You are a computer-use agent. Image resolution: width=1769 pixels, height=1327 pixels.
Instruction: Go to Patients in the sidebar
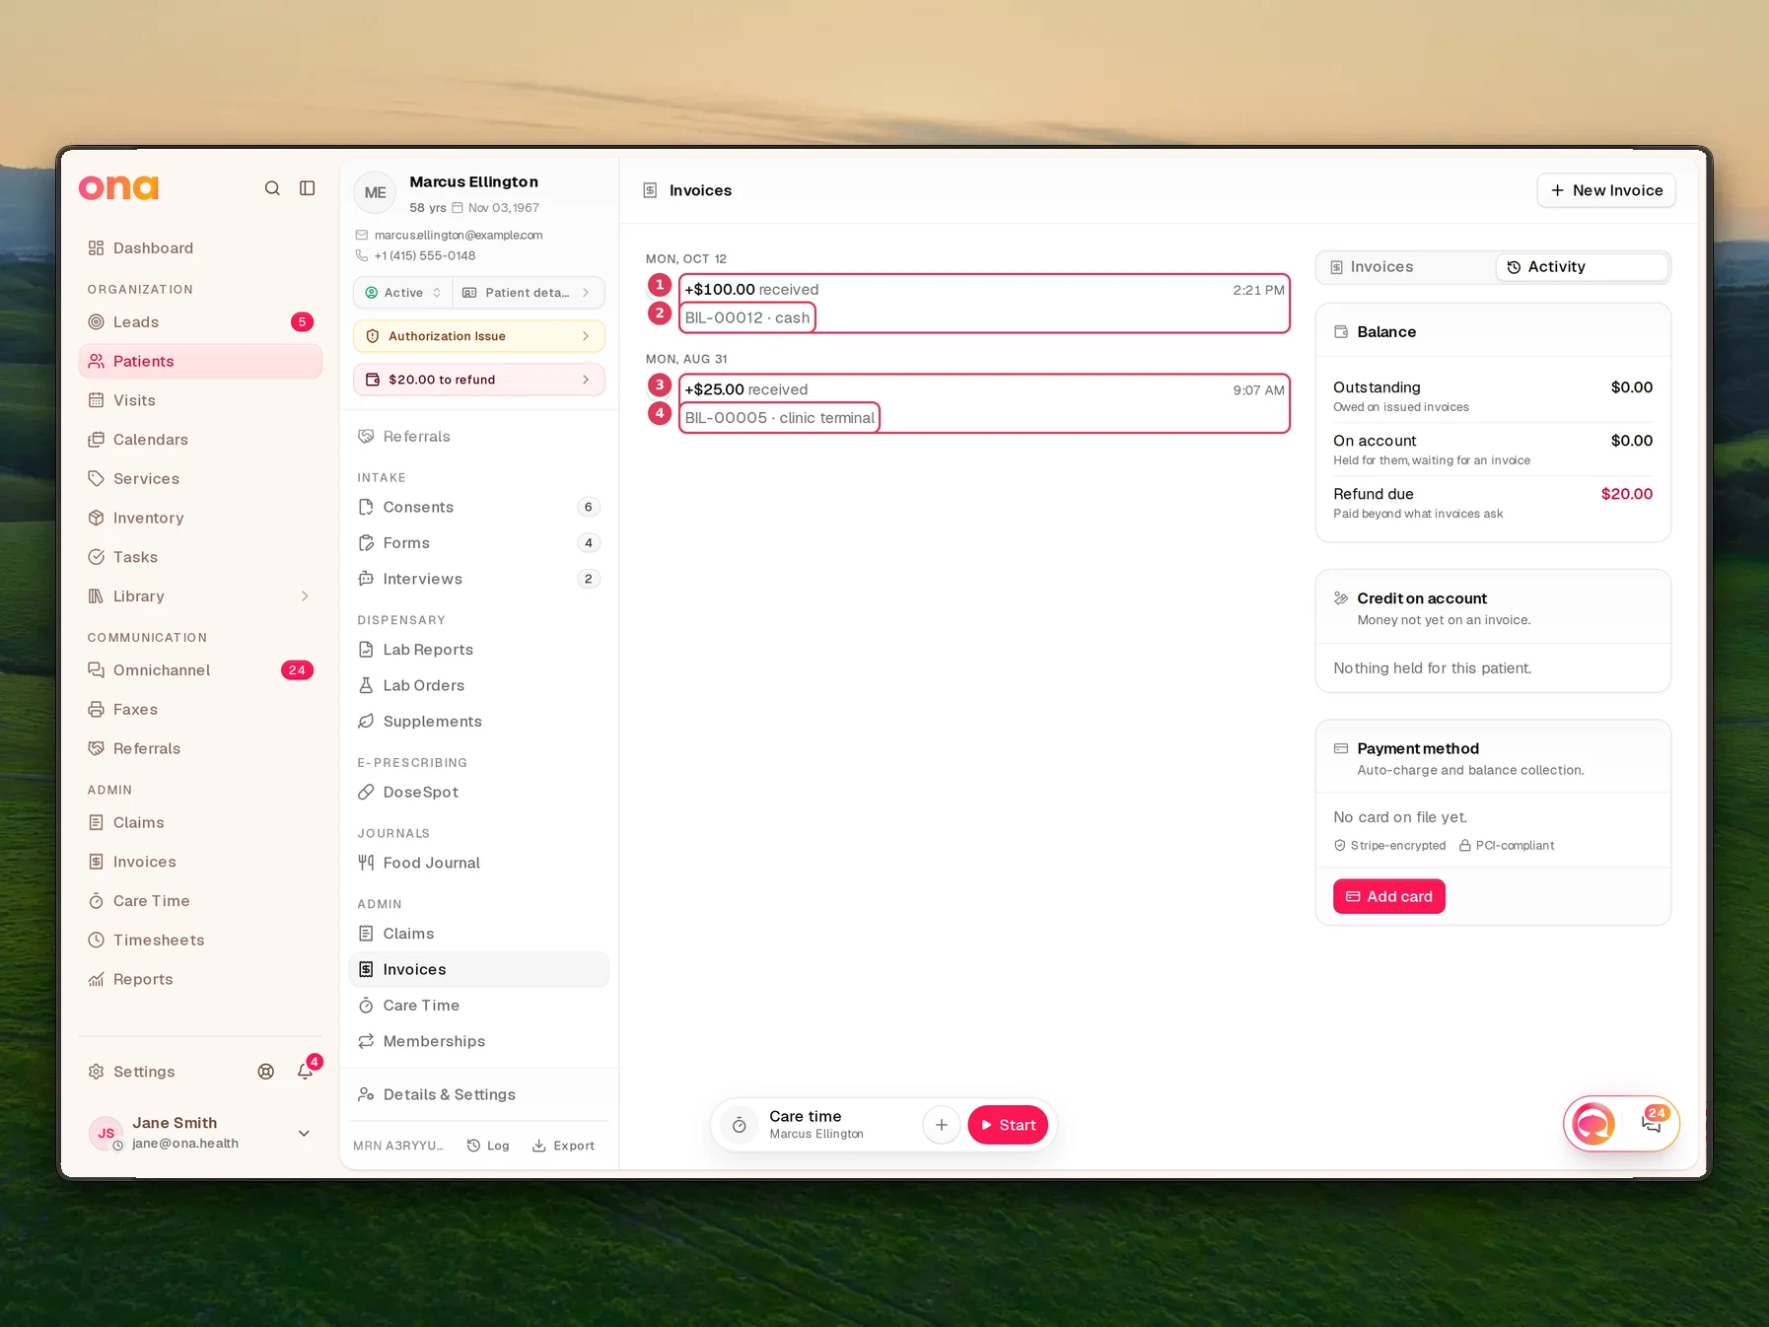click(x=200, y=362)
